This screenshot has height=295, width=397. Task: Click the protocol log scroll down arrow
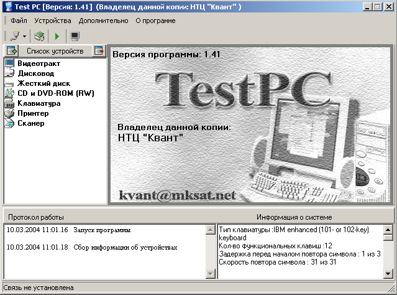211,273
